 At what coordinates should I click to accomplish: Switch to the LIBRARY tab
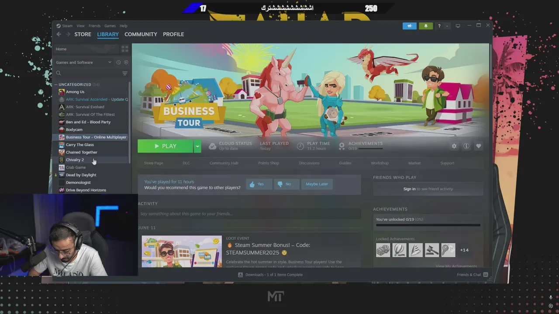tap(108, 34)
